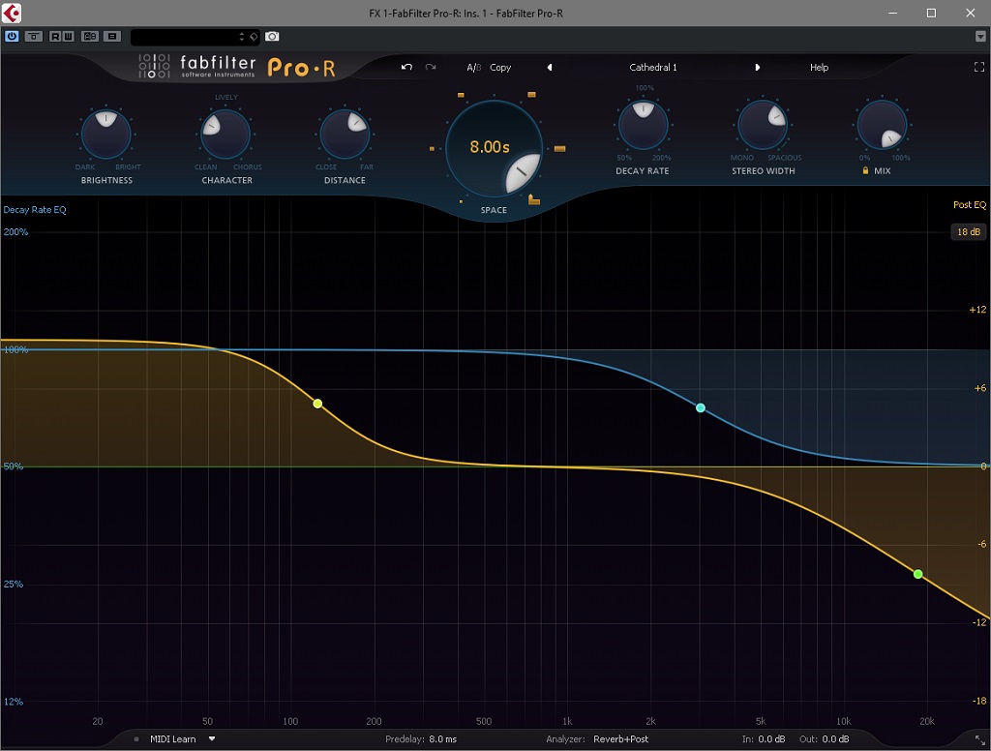Click the Post EQ label
The height and width of the screenshot is (751, 991).
pos(970,205)
